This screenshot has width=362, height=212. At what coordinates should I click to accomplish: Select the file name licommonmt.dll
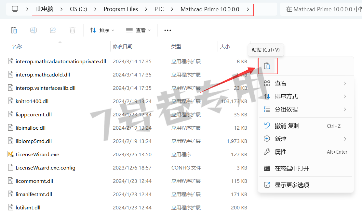tap(34, 181)
